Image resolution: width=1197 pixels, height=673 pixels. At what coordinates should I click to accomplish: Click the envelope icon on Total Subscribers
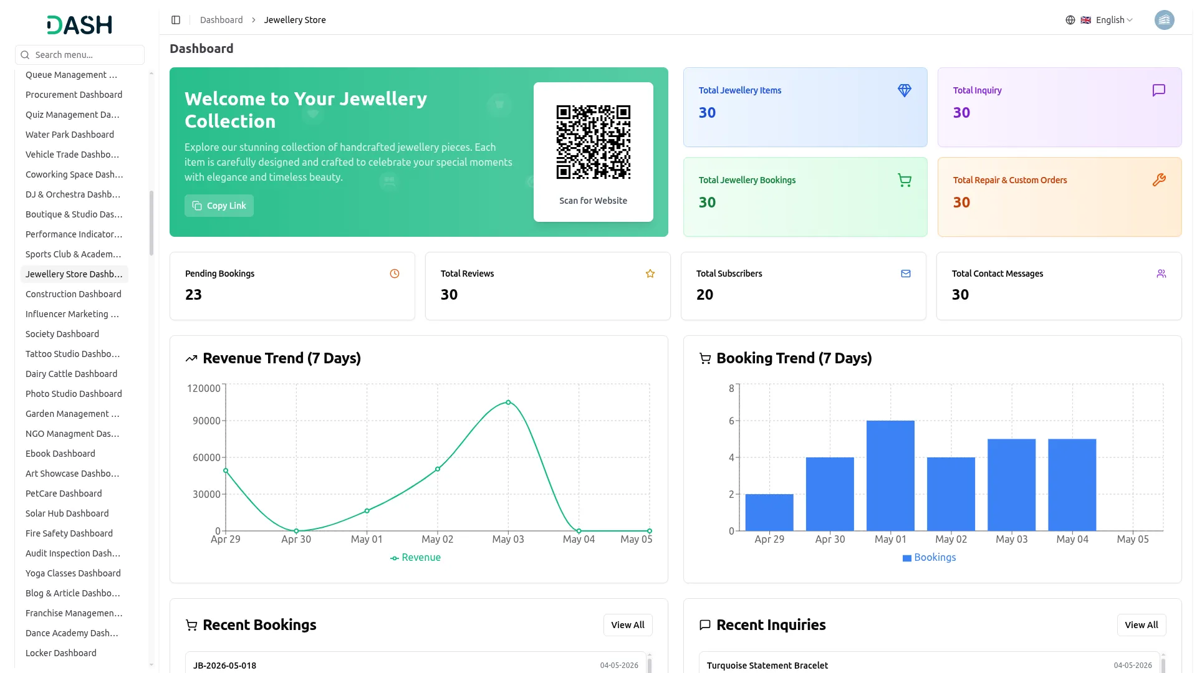click(x=906, y=274)
